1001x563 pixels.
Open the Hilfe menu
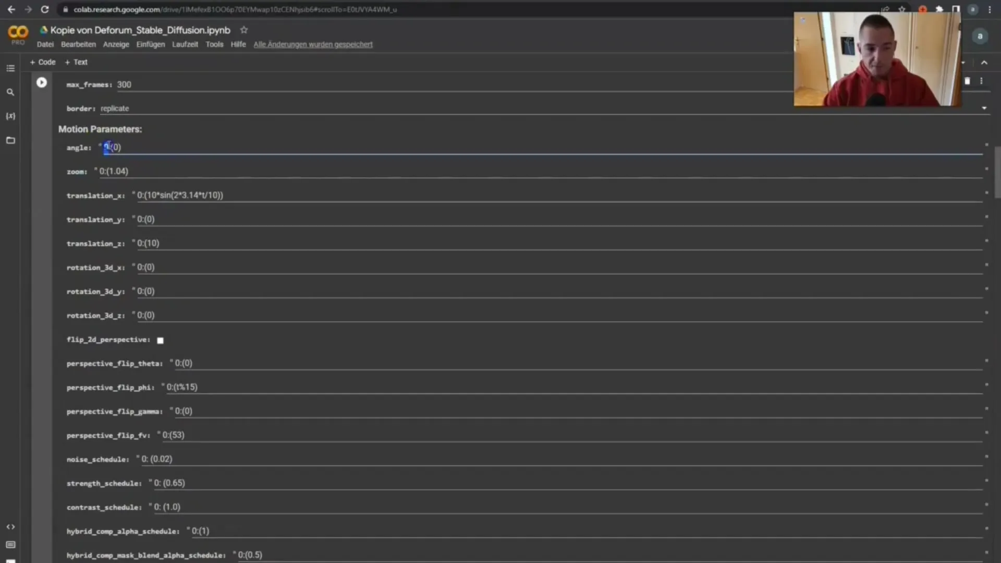[238, 44]
